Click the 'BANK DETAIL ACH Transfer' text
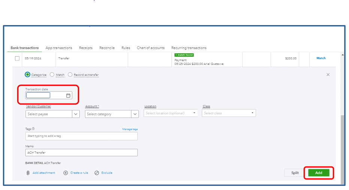Image resolution: width=349 pixels, height=190 pixels. (43, 163)
